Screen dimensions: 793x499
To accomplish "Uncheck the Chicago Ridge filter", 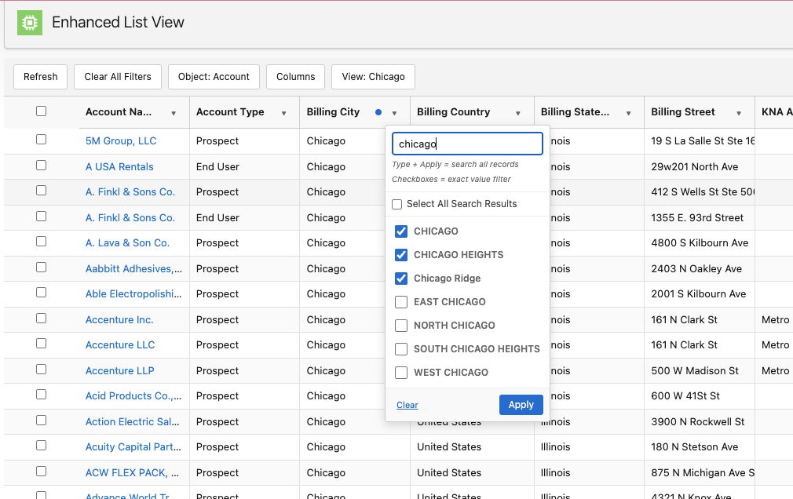I will click(x=400, y=278).
